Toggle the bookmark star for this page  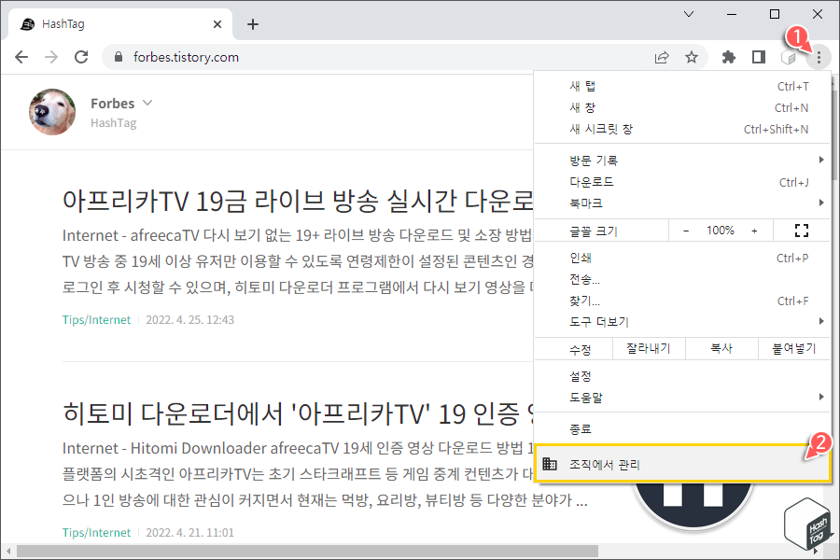click(692, 57)
